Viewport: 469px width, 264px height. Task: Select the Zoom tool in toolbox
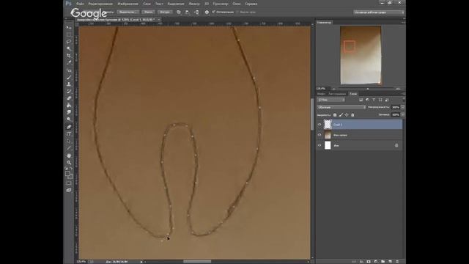click(69, 163)
